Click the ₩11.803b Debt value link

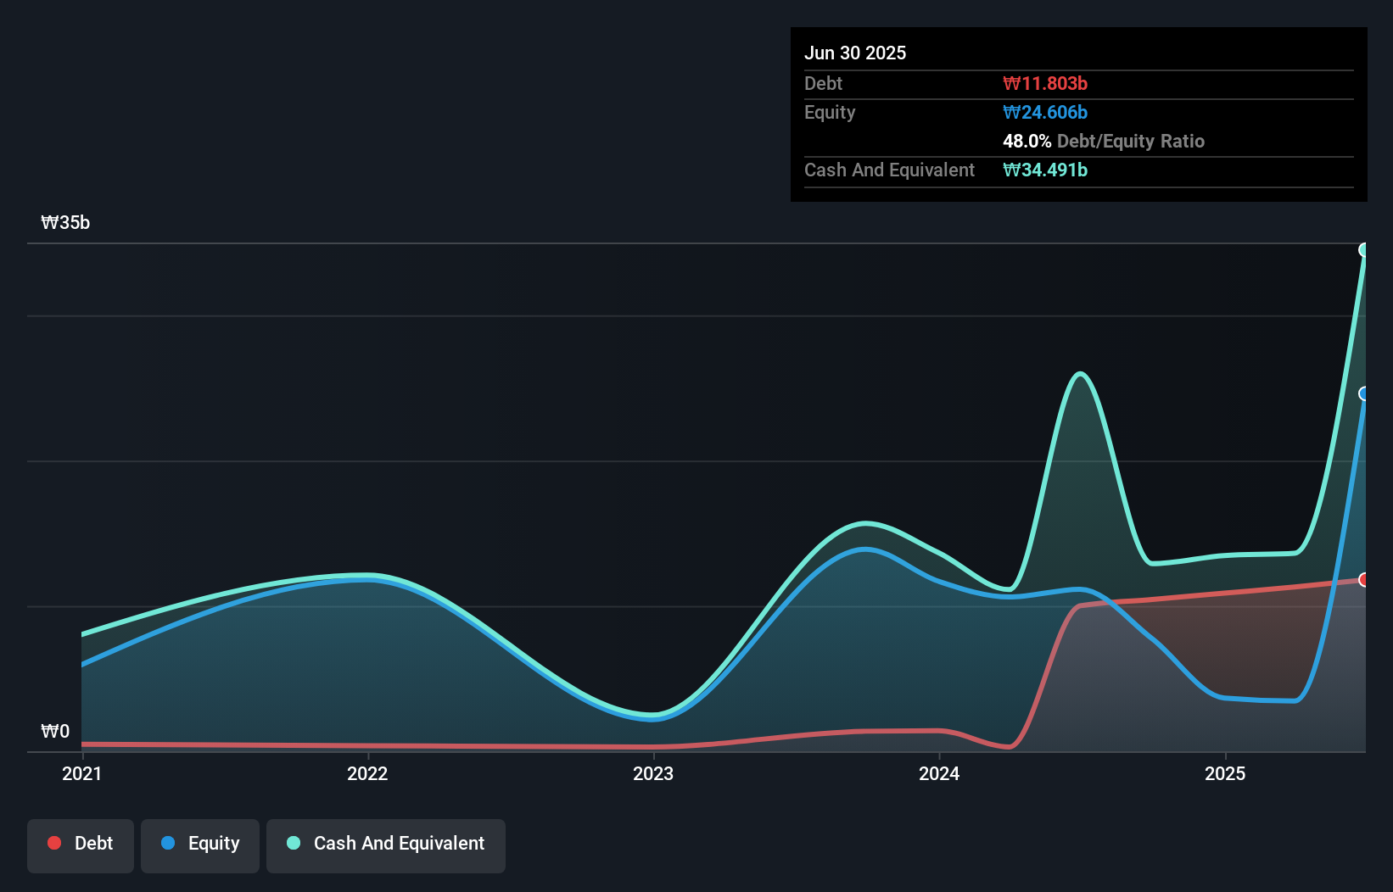(1045, 83)
